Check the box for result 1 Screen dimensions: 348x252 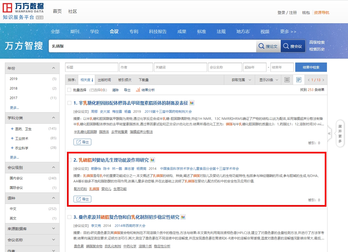pyautogui.click(x=69, y=103)
